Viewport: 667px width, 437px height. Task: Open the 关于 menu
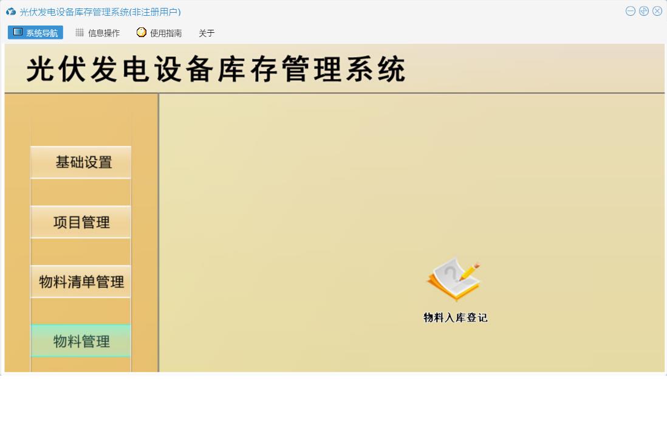click(207, 33)
